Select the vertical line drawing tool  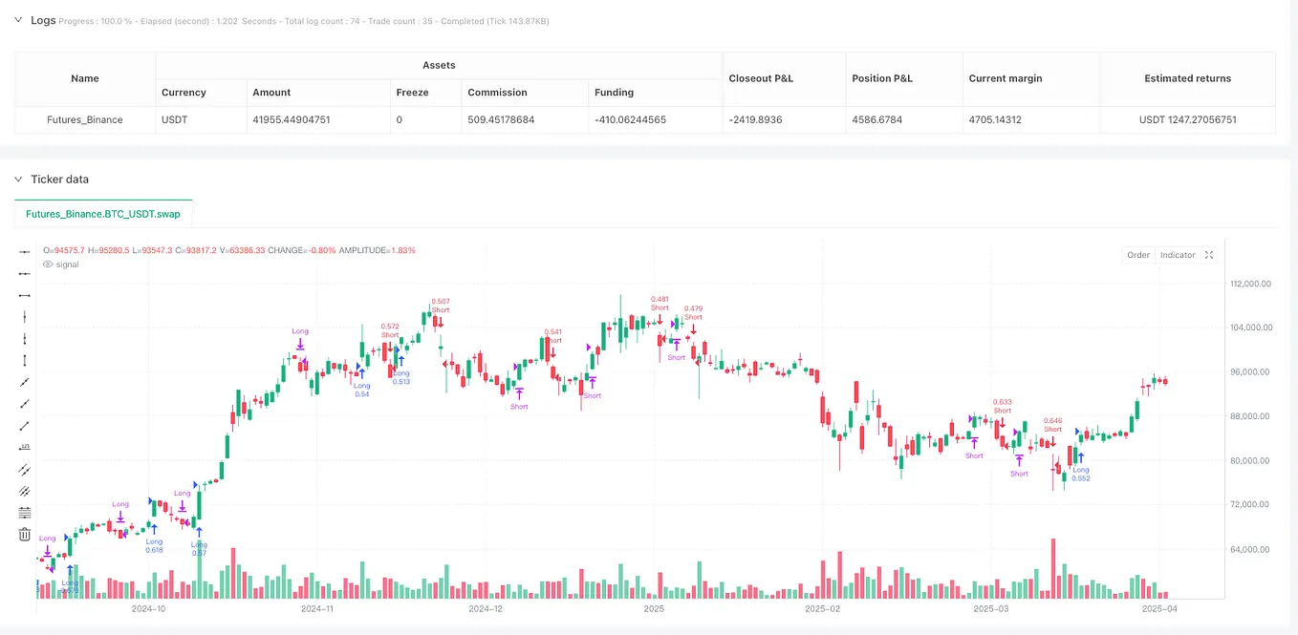tap(24, 318)
